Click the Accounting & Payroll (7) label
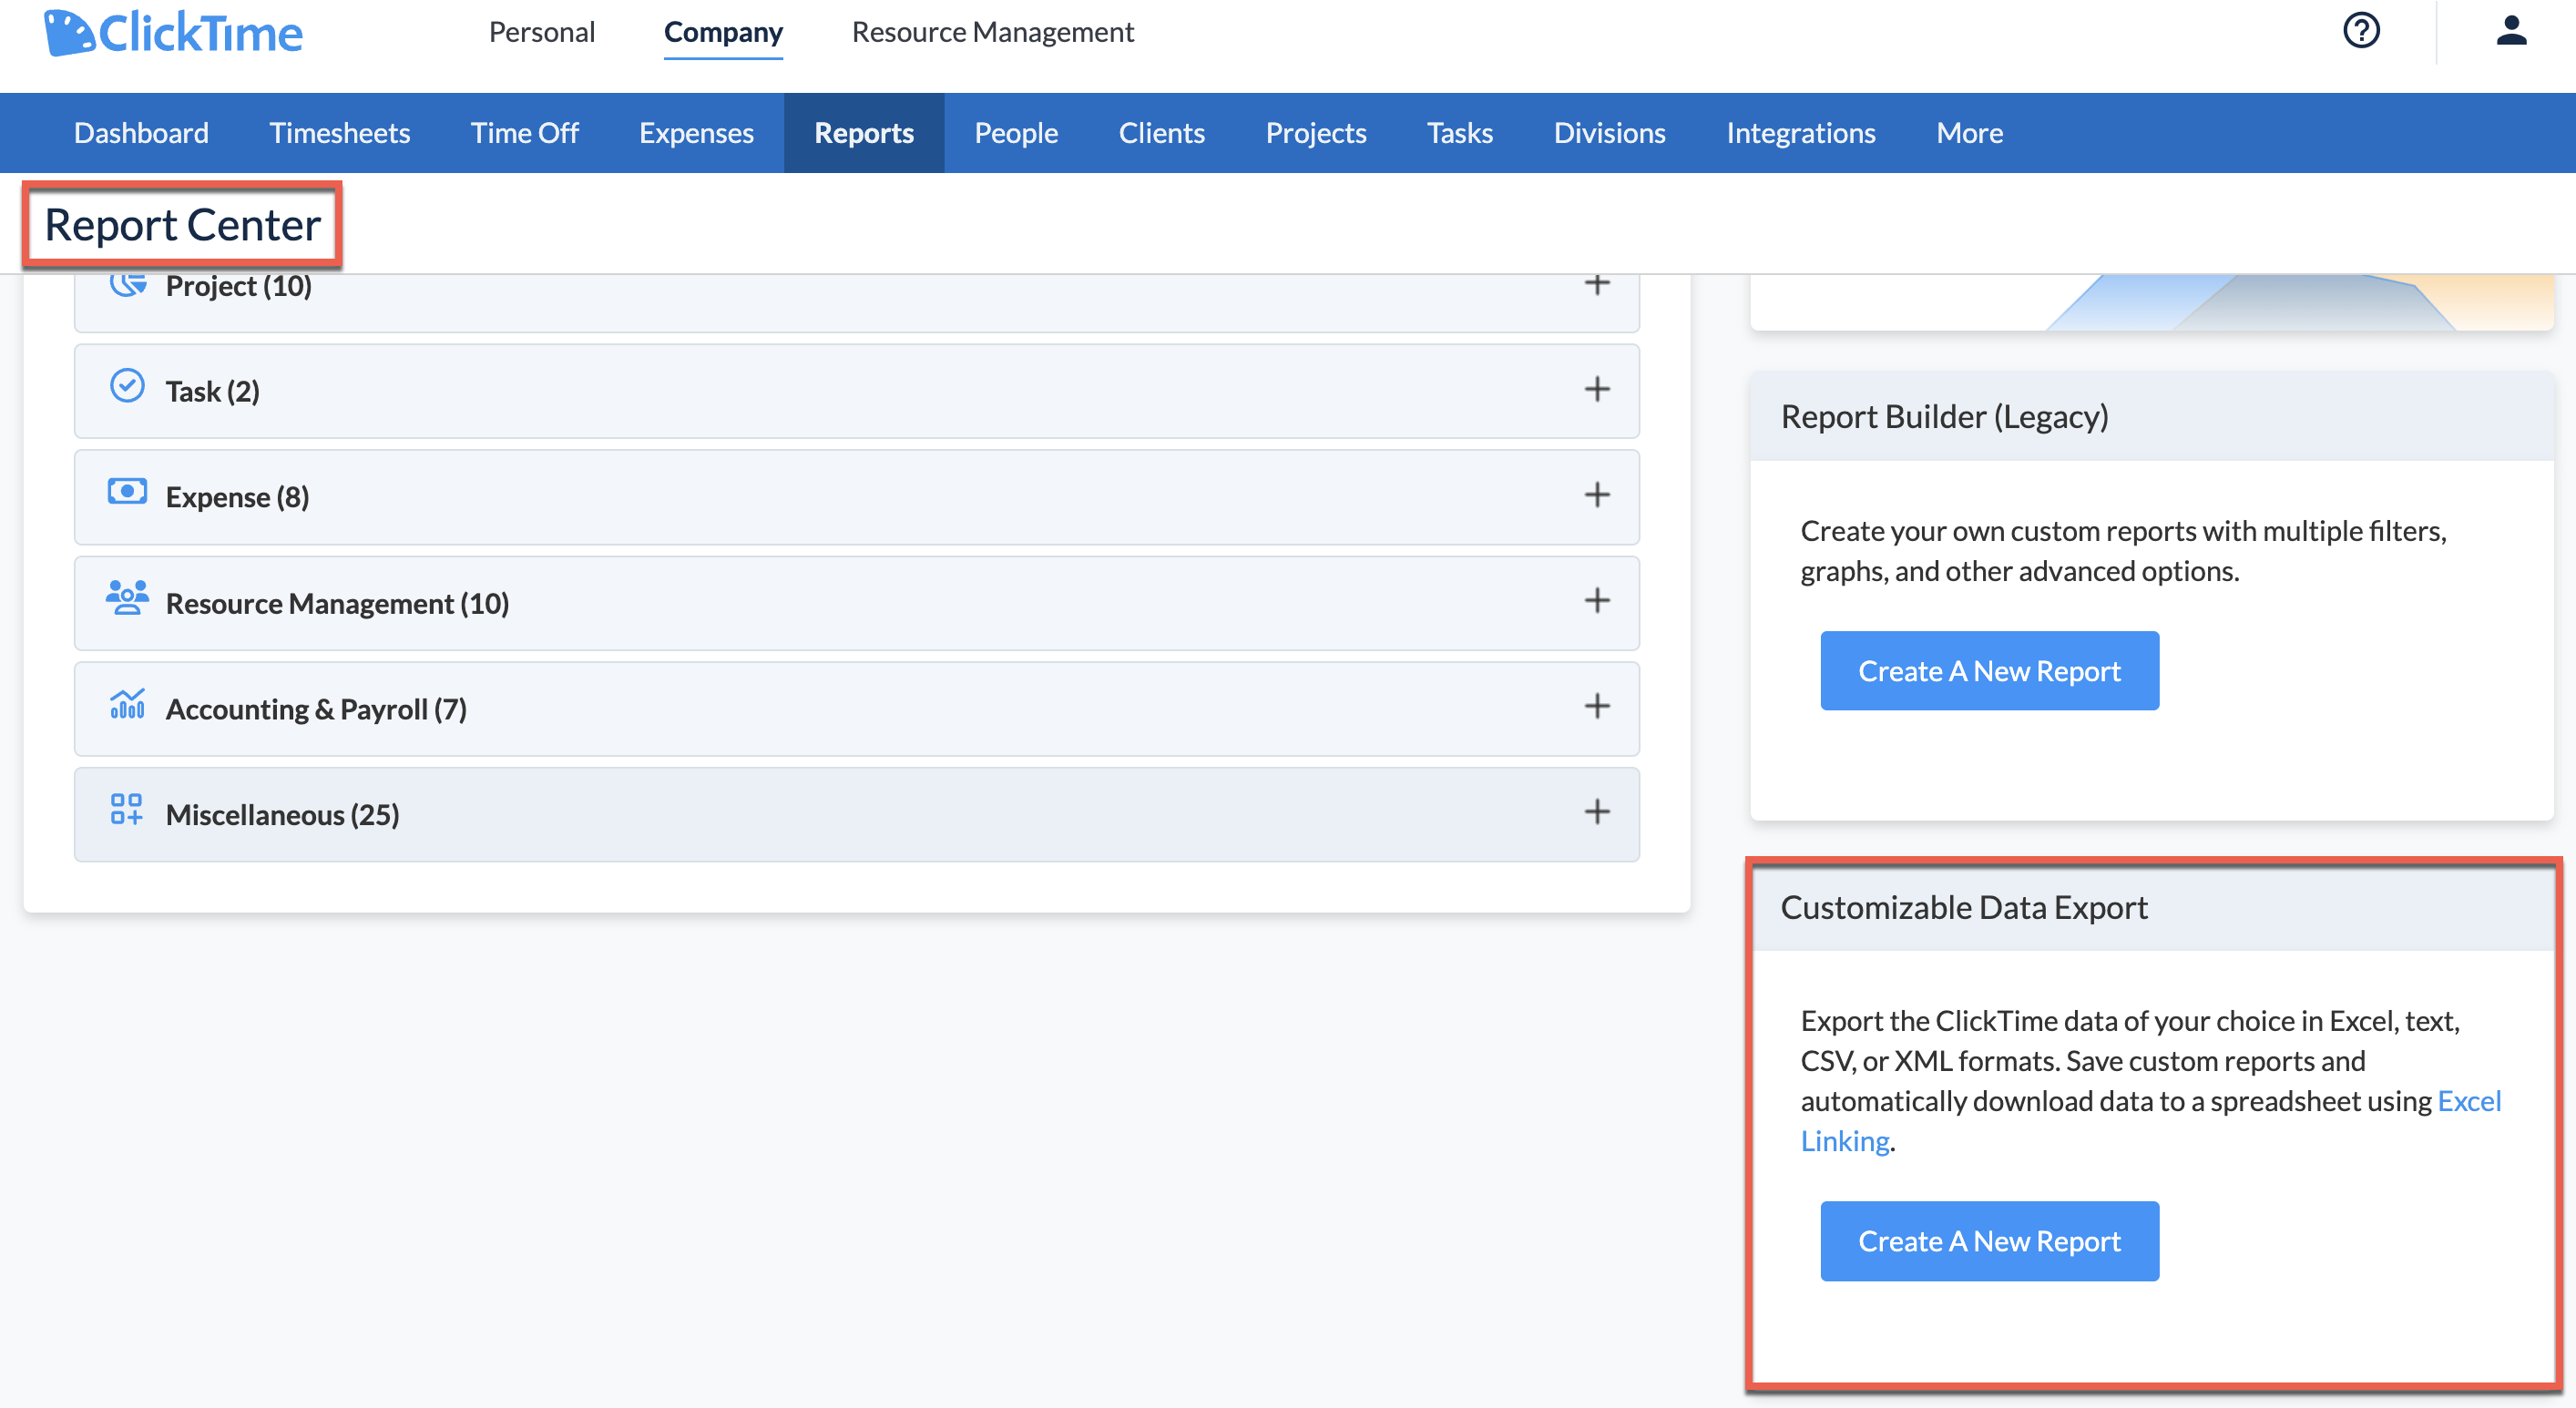 (x=316, y=710)
